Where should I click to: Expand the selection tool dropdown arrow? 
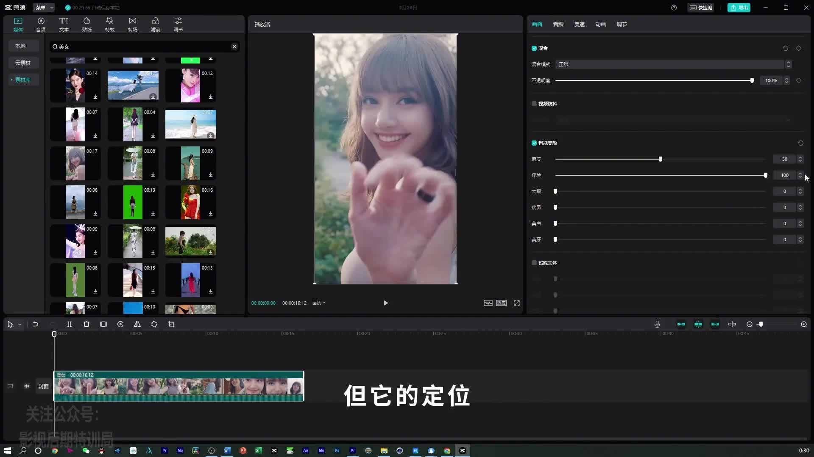click(20, 325)
